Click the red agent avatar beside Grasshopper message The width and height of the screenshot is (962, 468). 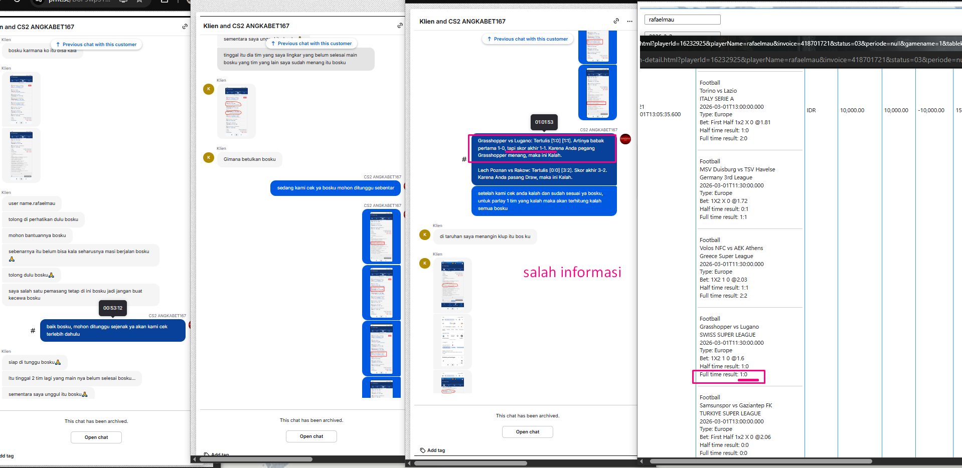pyautogui.click(x=625, y=139)
